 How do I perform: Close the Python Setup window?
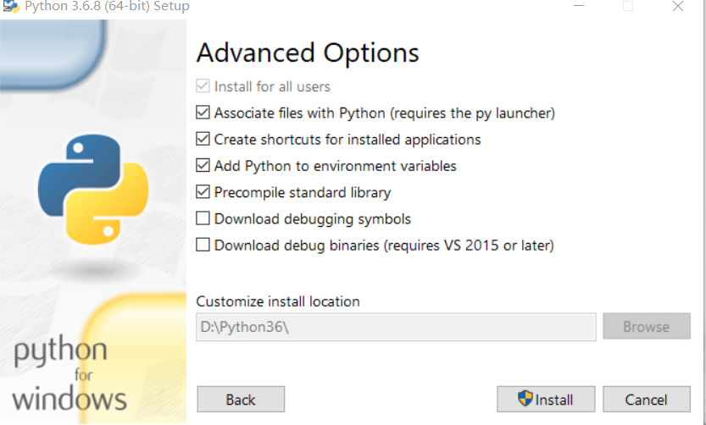[x=678, y=6]
